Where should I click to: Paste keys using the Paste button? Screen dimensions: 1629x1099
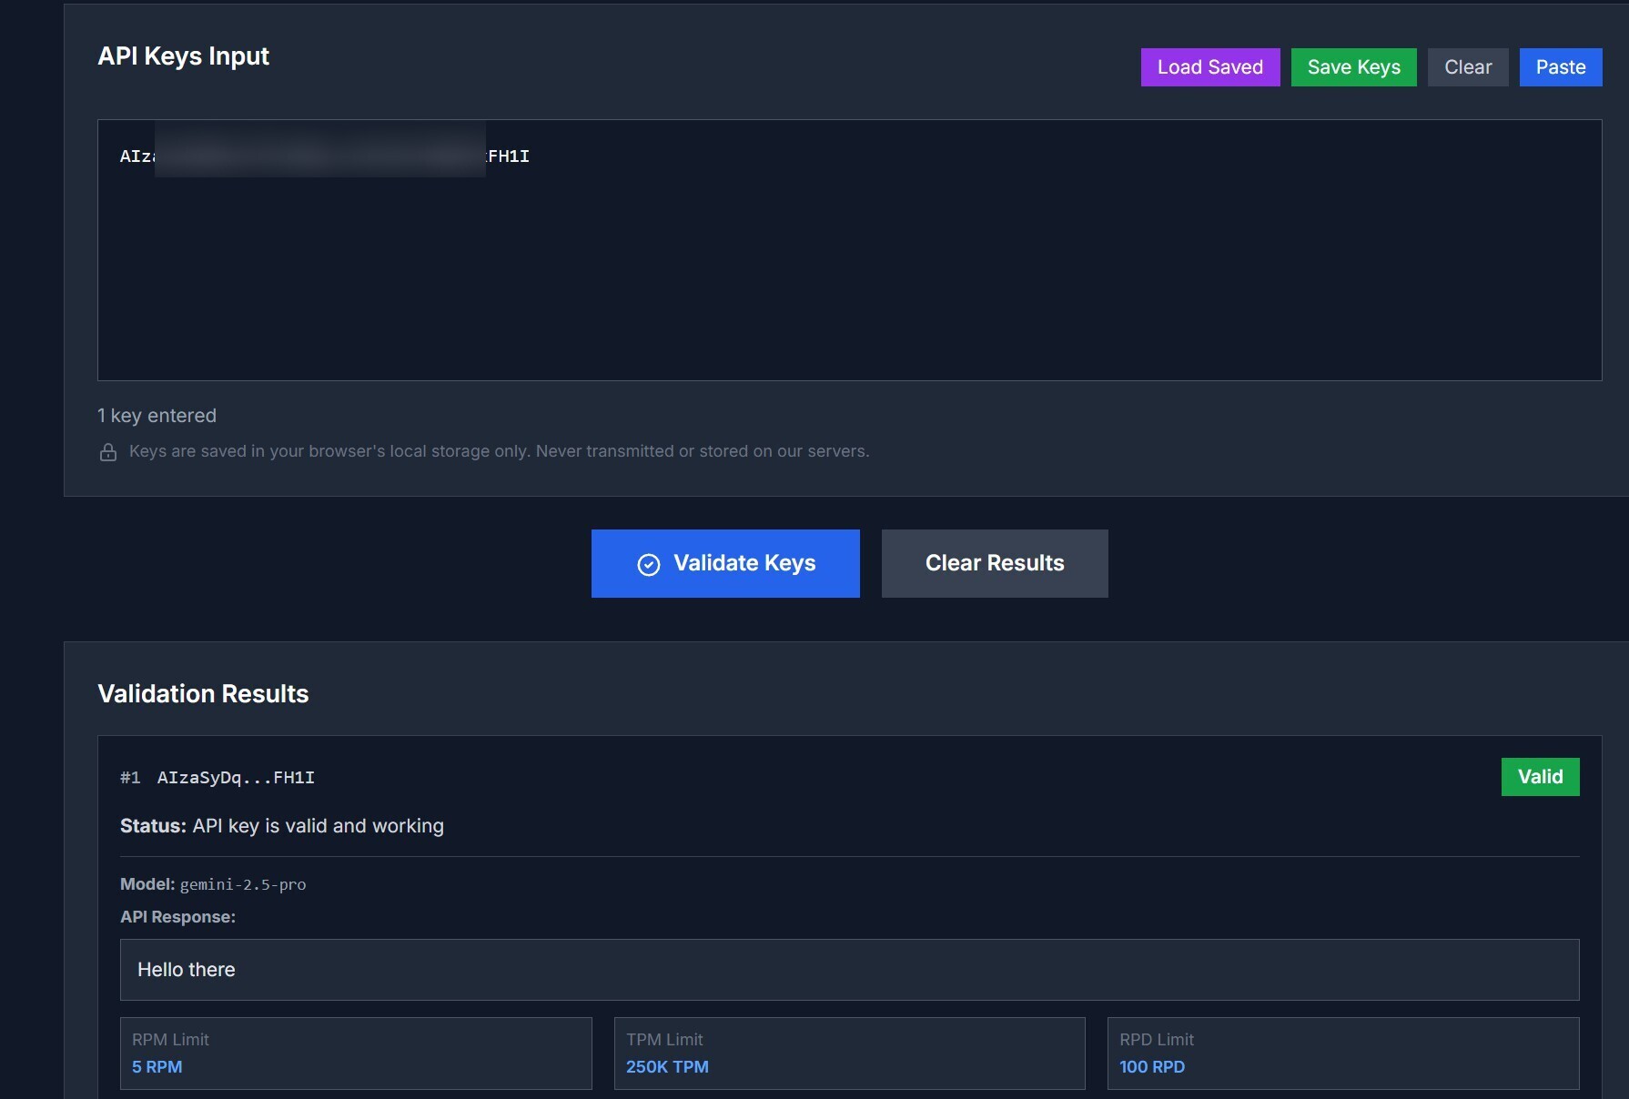point(1560,67)
